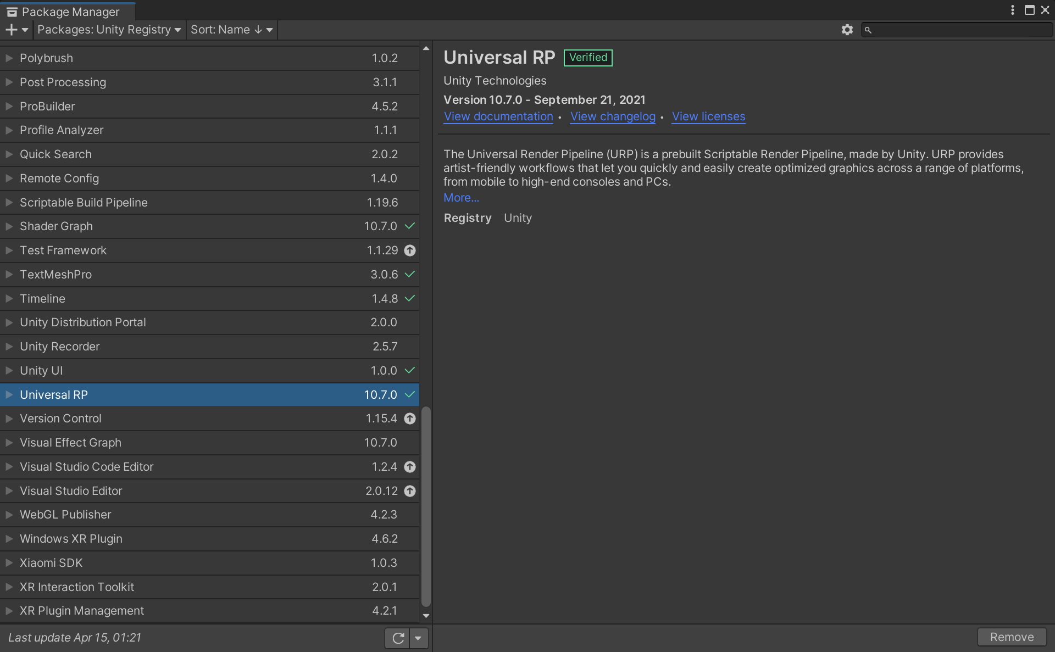Open View licenses link
1055x652 pixels.
(708, 116)
